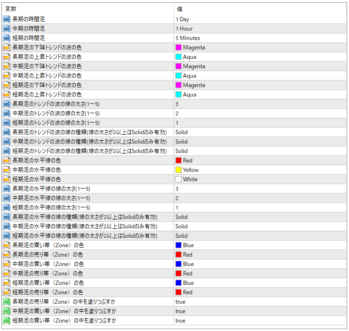The height and width of the screenshot is (331, 349).
Task: Click the color icon beside 長期足の上昇トレンドの波の色
Action: tap(7, 57)
